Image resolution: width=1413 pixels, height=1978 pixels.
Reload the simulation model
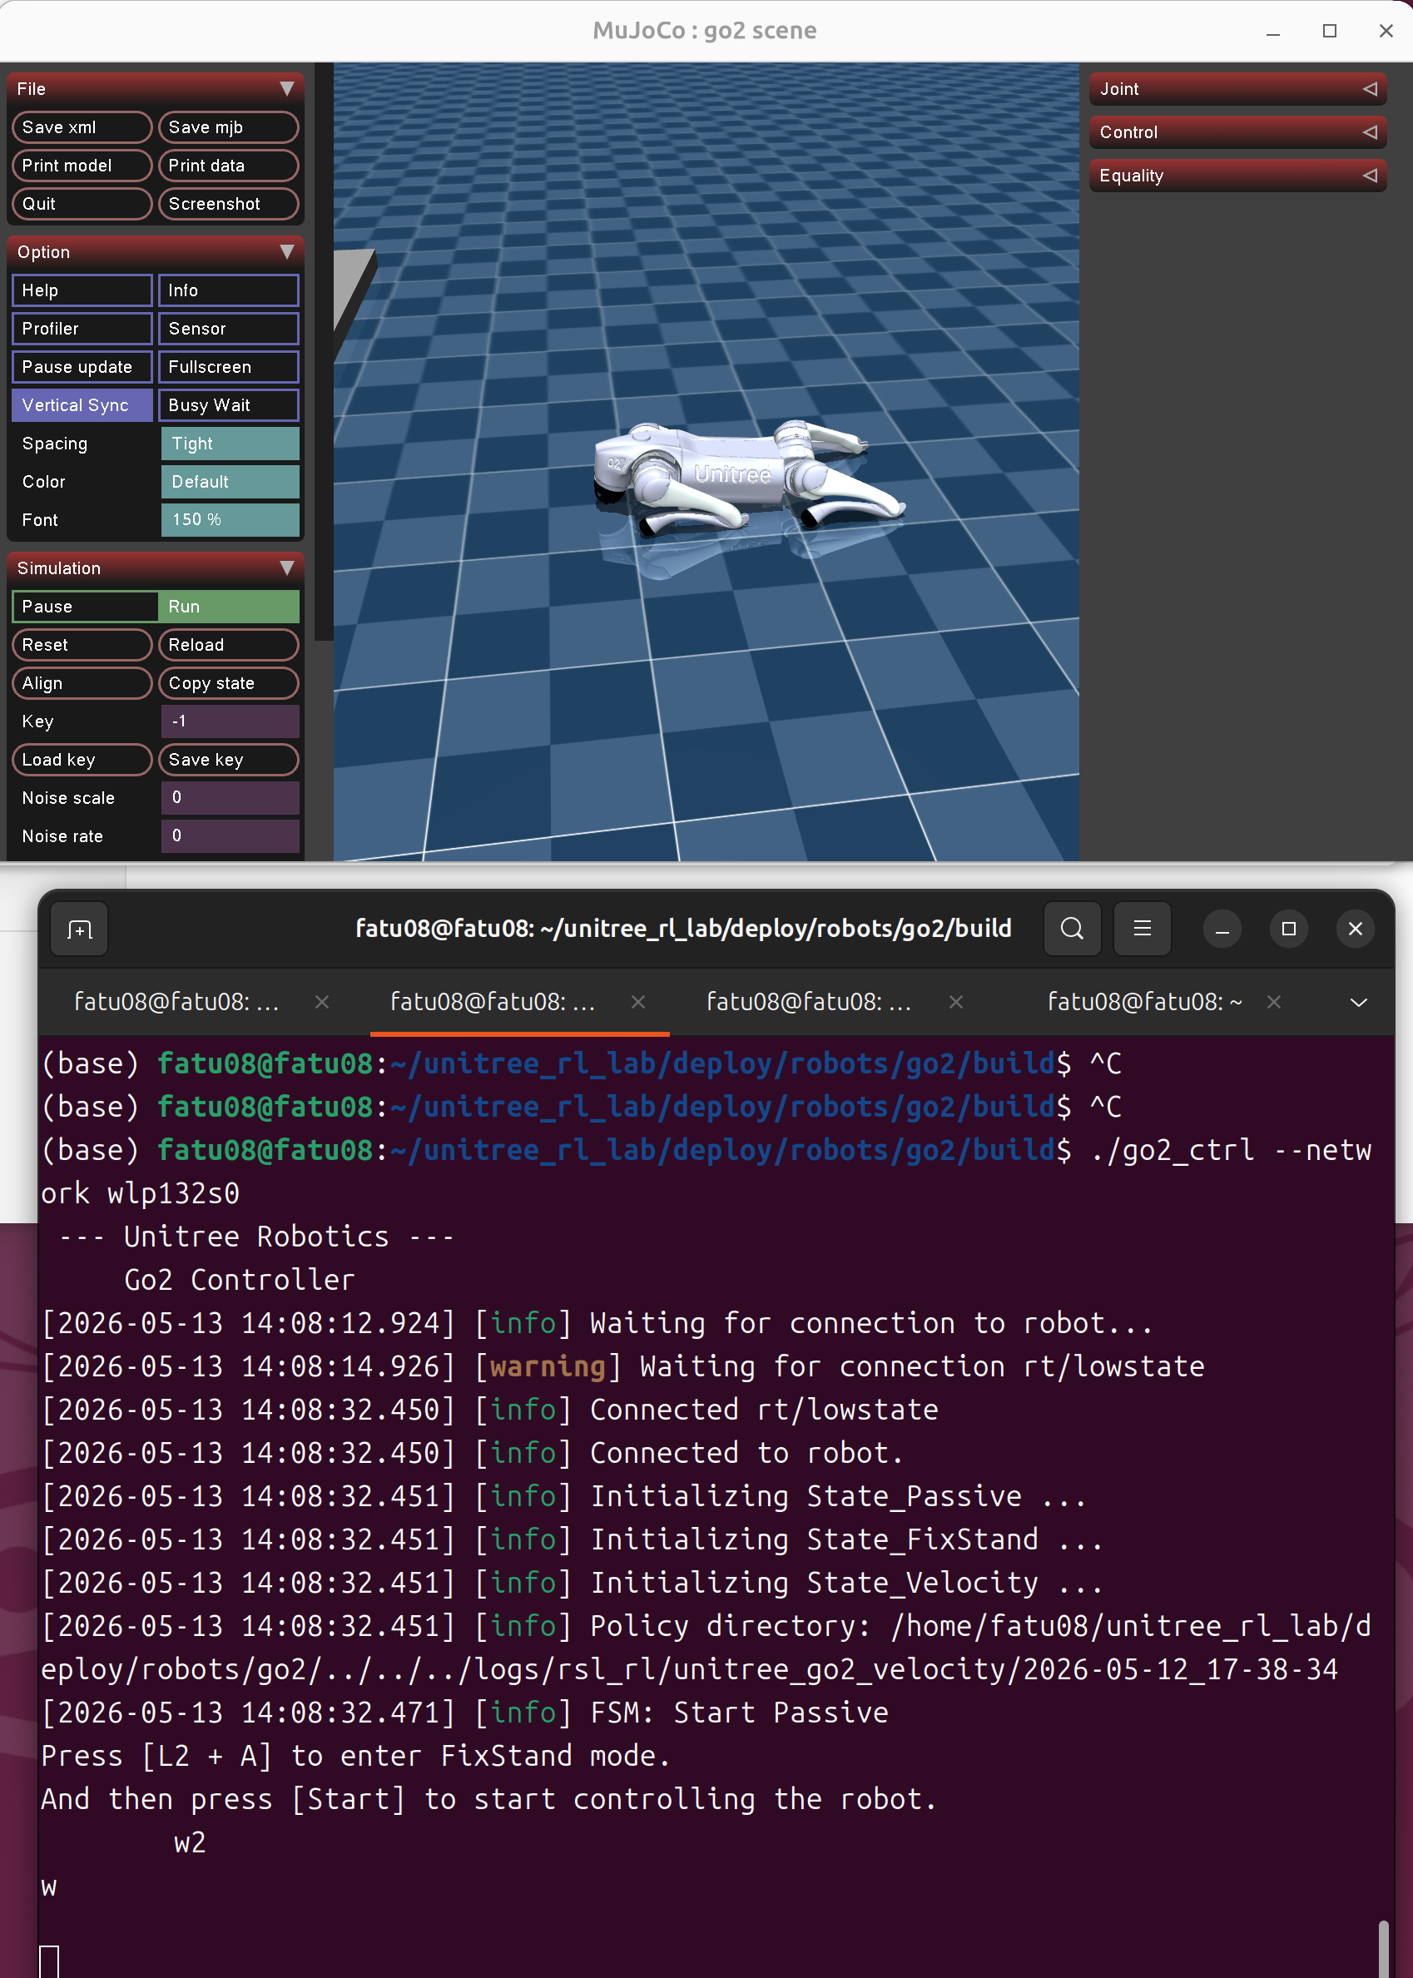click(228, 645)
